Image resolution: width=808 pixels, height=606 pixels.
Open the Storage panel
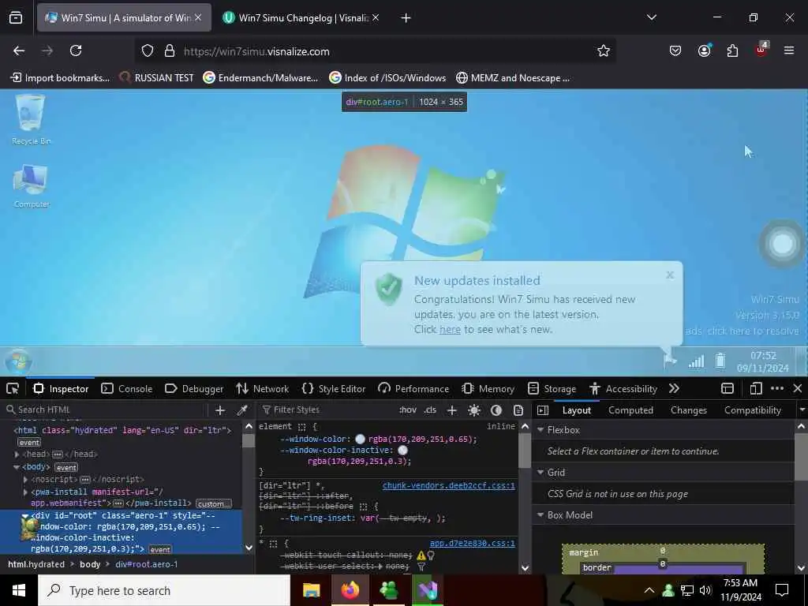552,388
